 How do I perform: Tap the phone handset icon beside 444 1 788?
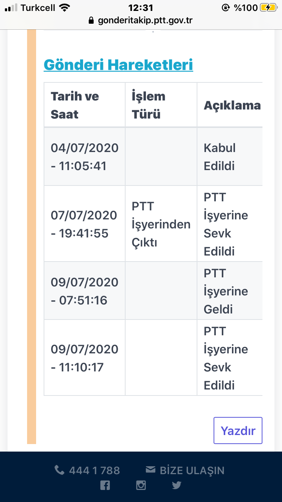(59, 470)
